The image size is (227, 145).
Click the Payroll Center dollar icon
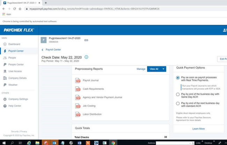click(x=5, y=51)
